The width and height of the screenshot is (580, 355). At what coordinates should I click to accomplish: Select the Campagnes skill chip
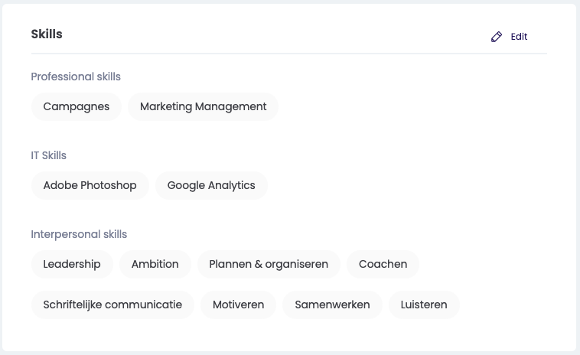(77, 106)
